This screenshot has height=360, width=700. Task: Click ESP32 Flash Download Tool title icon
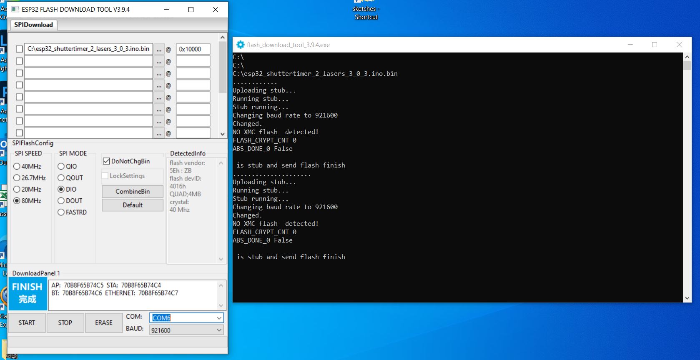15,9
